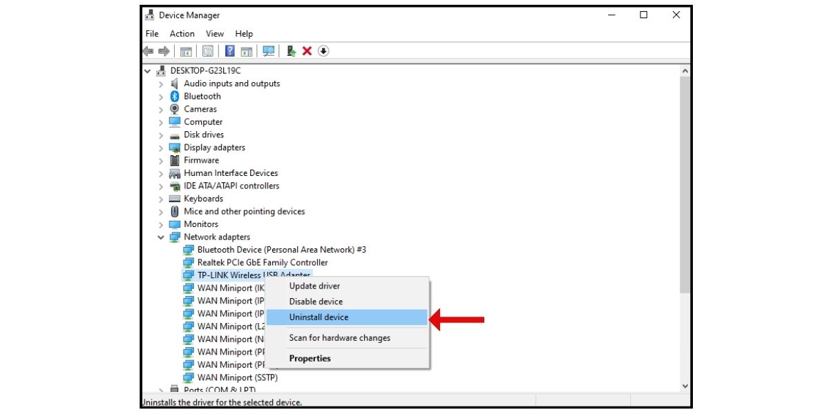Click the Forward navigation arrow
This screenshot has height=414, width=829.
pyautogui.click(x=164, y=50)
